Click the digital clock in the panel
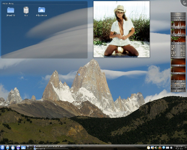This screenshot has width=187, height=150. point(179,147)
